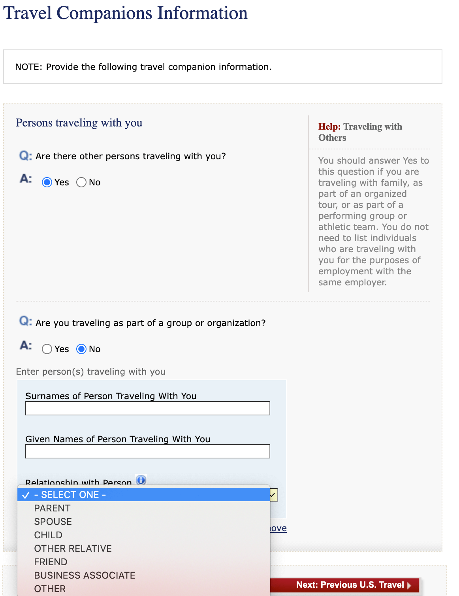Click the Given Names of Person field

pyautogui.click(x=147, y=451)
